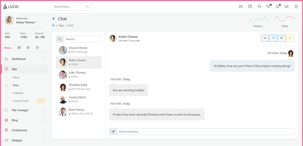Open Contact Card submenu item
Viewport: 303px width, 146px height.
[x=20, y=101]
